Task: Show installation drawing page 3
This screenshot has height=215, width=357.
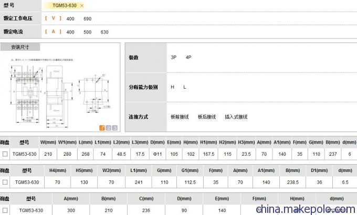Action: click(x=115, y=128)
